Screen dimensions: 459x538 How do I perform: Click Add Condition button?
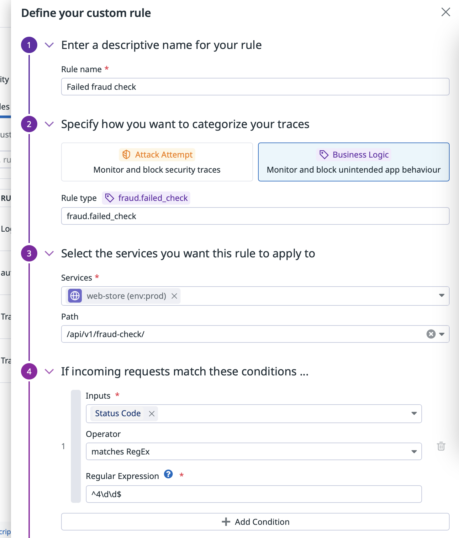255,522
